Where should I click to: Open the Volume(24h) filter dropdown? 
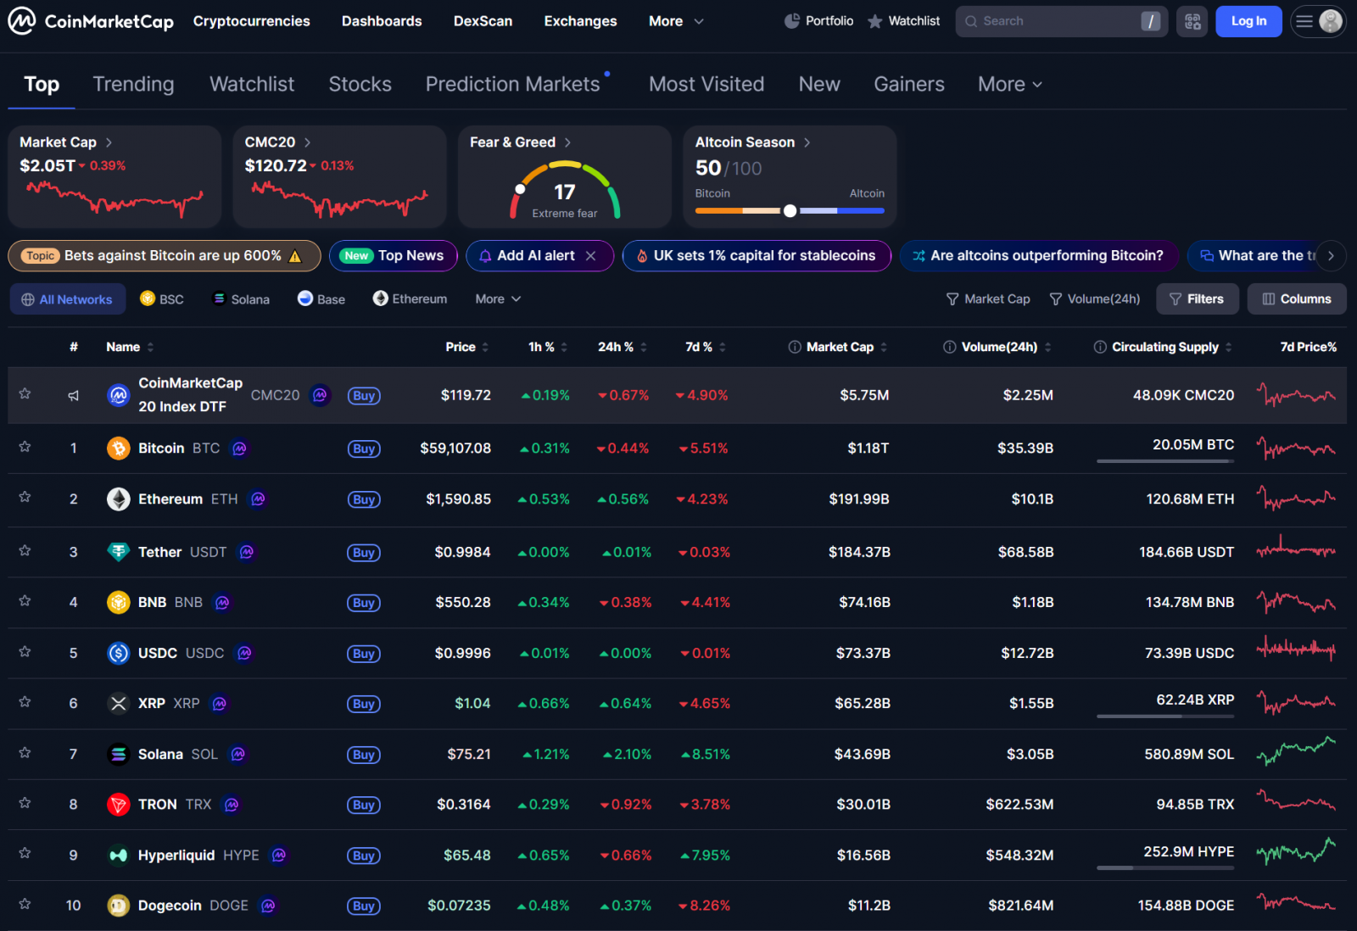[x=1095, y=298]
